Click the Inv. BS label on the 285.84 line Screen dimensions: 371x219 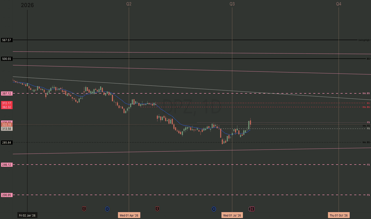[x=366, y=142]
